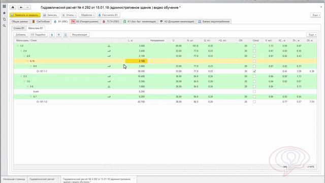Click the Добавить button
325x183 pixels.
(x=21, y=35)
